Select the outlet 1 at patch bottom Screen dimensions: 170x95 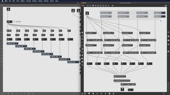point(122,89)
